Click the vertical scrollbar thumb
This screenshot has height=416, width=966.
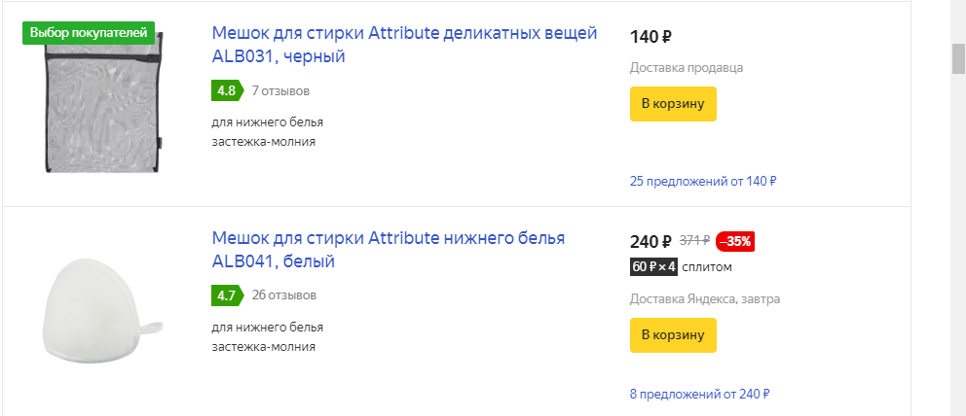[958, 58]
